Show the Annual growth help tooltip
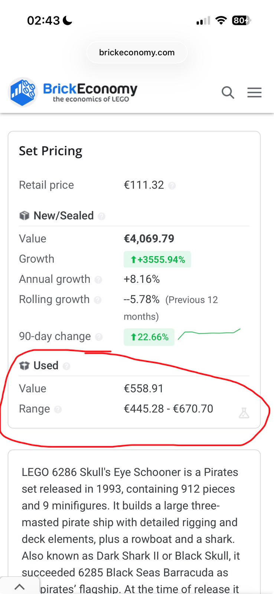274x594 pixels. pyautogui.click(x=98, y=280)
